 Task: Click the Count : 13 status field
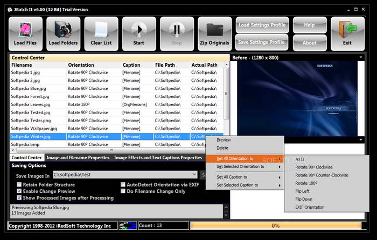[x=164, y=225]
